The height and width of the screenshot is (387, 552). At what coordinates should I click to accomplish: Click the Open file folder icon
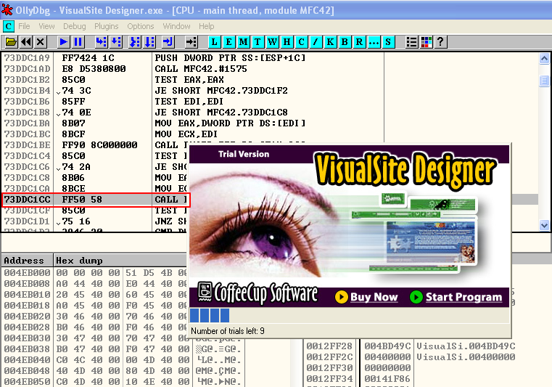pos(12,42)
